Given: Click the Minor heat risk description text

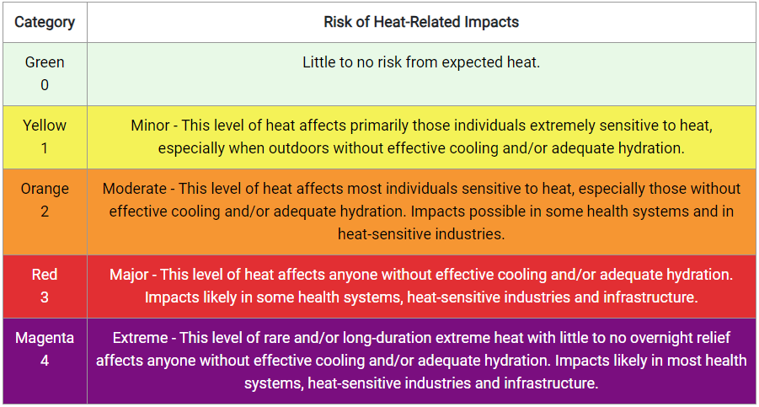Looking at the screenshot, I should point(421,137).
